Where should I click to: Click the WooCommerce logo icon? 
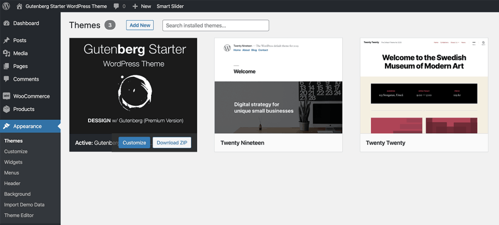pyautogui.click(x=6, y=96)
